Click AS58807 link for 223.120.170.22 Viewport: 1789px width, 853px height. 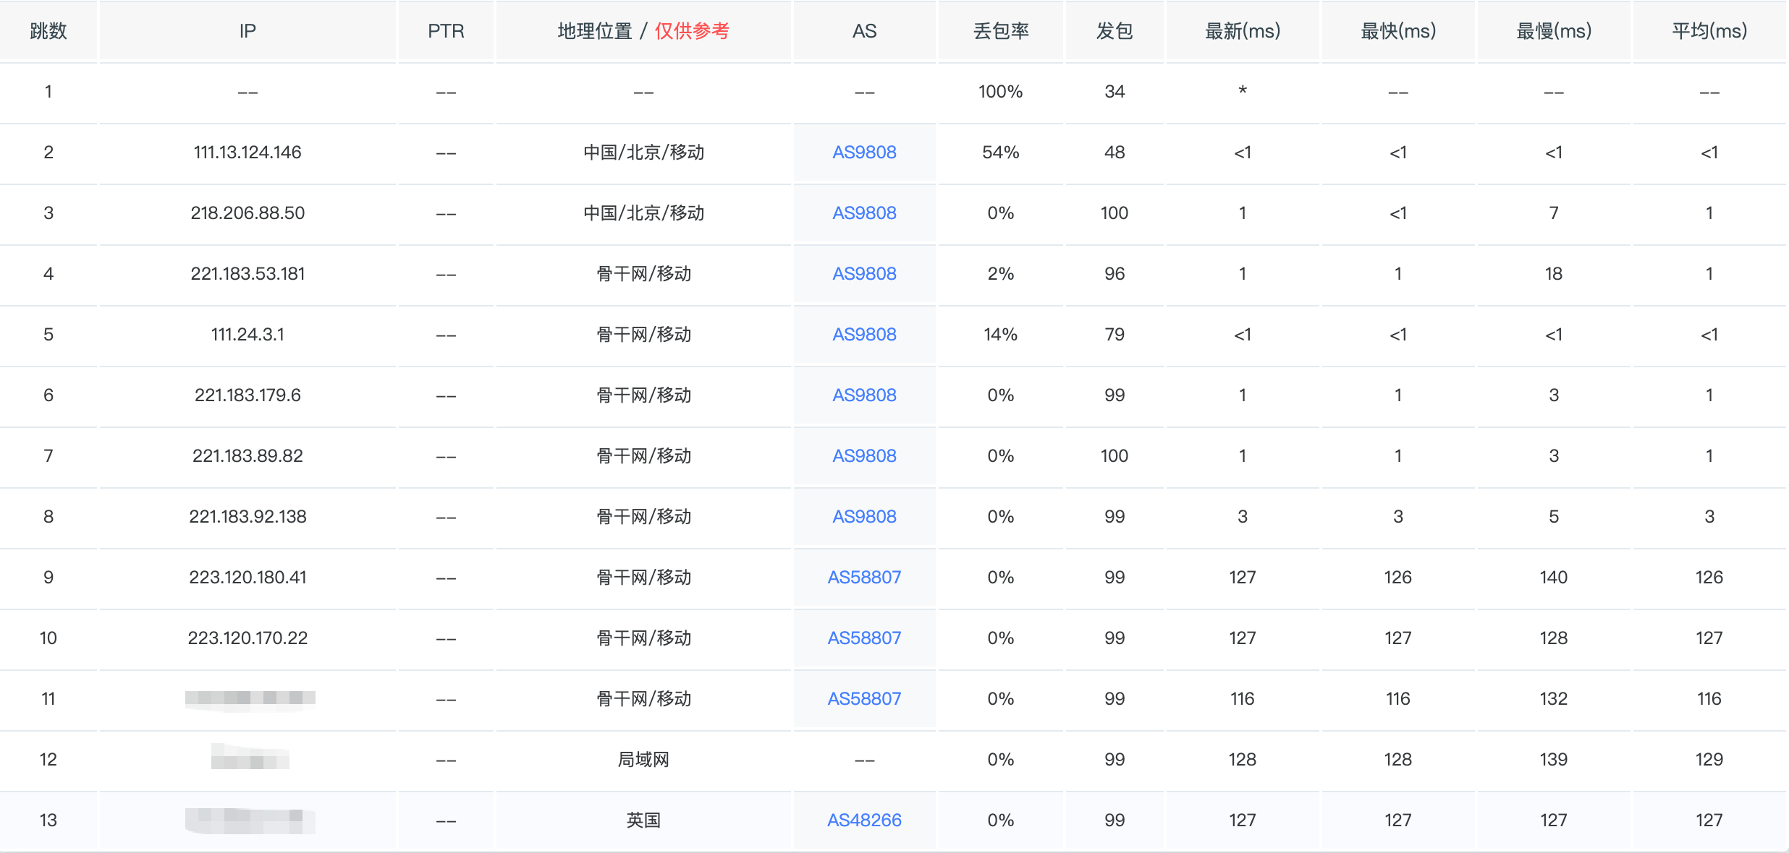point(864,638)
